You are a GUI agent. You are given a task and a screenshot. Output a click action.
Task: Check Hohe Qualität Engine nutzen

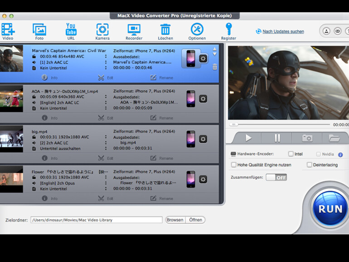(234, 165)
